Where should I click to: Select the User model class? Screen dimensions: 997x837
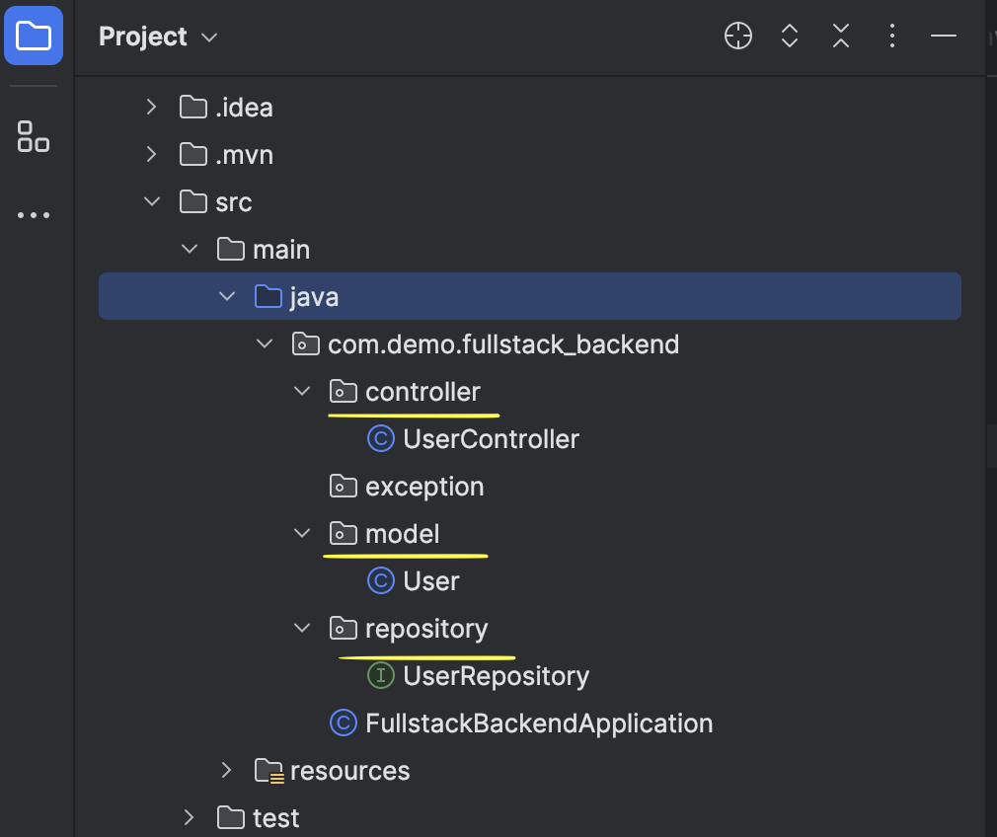click(x=430, y=581)
